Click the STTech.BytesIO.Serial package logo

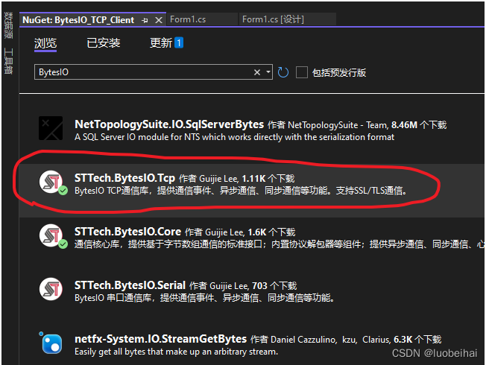(51, 289)
